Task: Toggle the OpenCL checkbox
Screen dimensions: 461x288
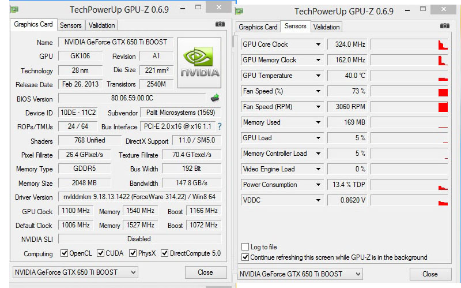Action: point(64,253)
